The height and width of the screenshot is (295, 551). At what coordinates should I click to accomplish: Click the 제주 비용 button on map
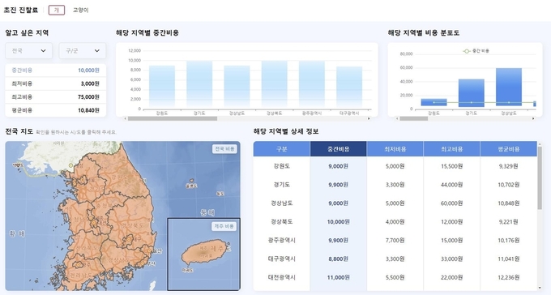pyautogui.click(x=224, y=226)
